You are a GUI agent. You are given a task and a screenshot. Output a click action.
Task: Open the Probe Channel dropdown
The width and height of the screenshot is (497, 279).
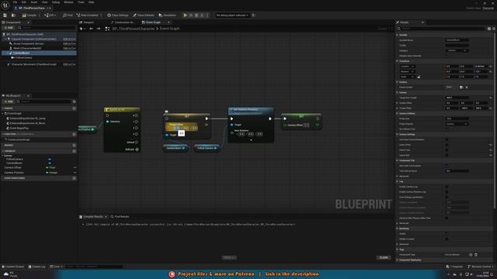457,124
